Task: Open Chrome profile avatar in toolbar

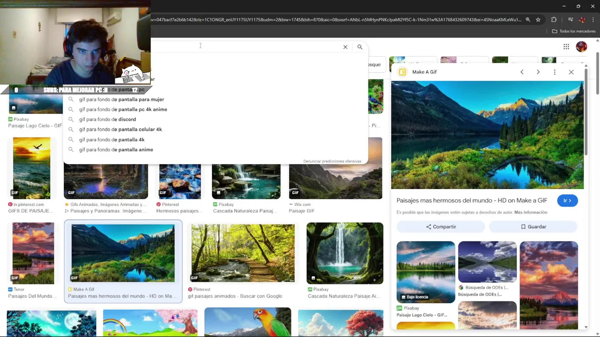Action: pos(582,20)
